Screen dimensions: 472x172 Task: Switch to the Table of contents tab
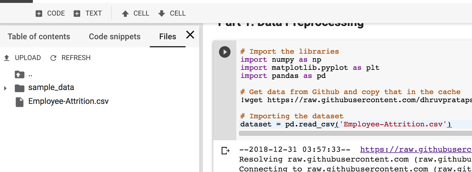tap(39, 37)
